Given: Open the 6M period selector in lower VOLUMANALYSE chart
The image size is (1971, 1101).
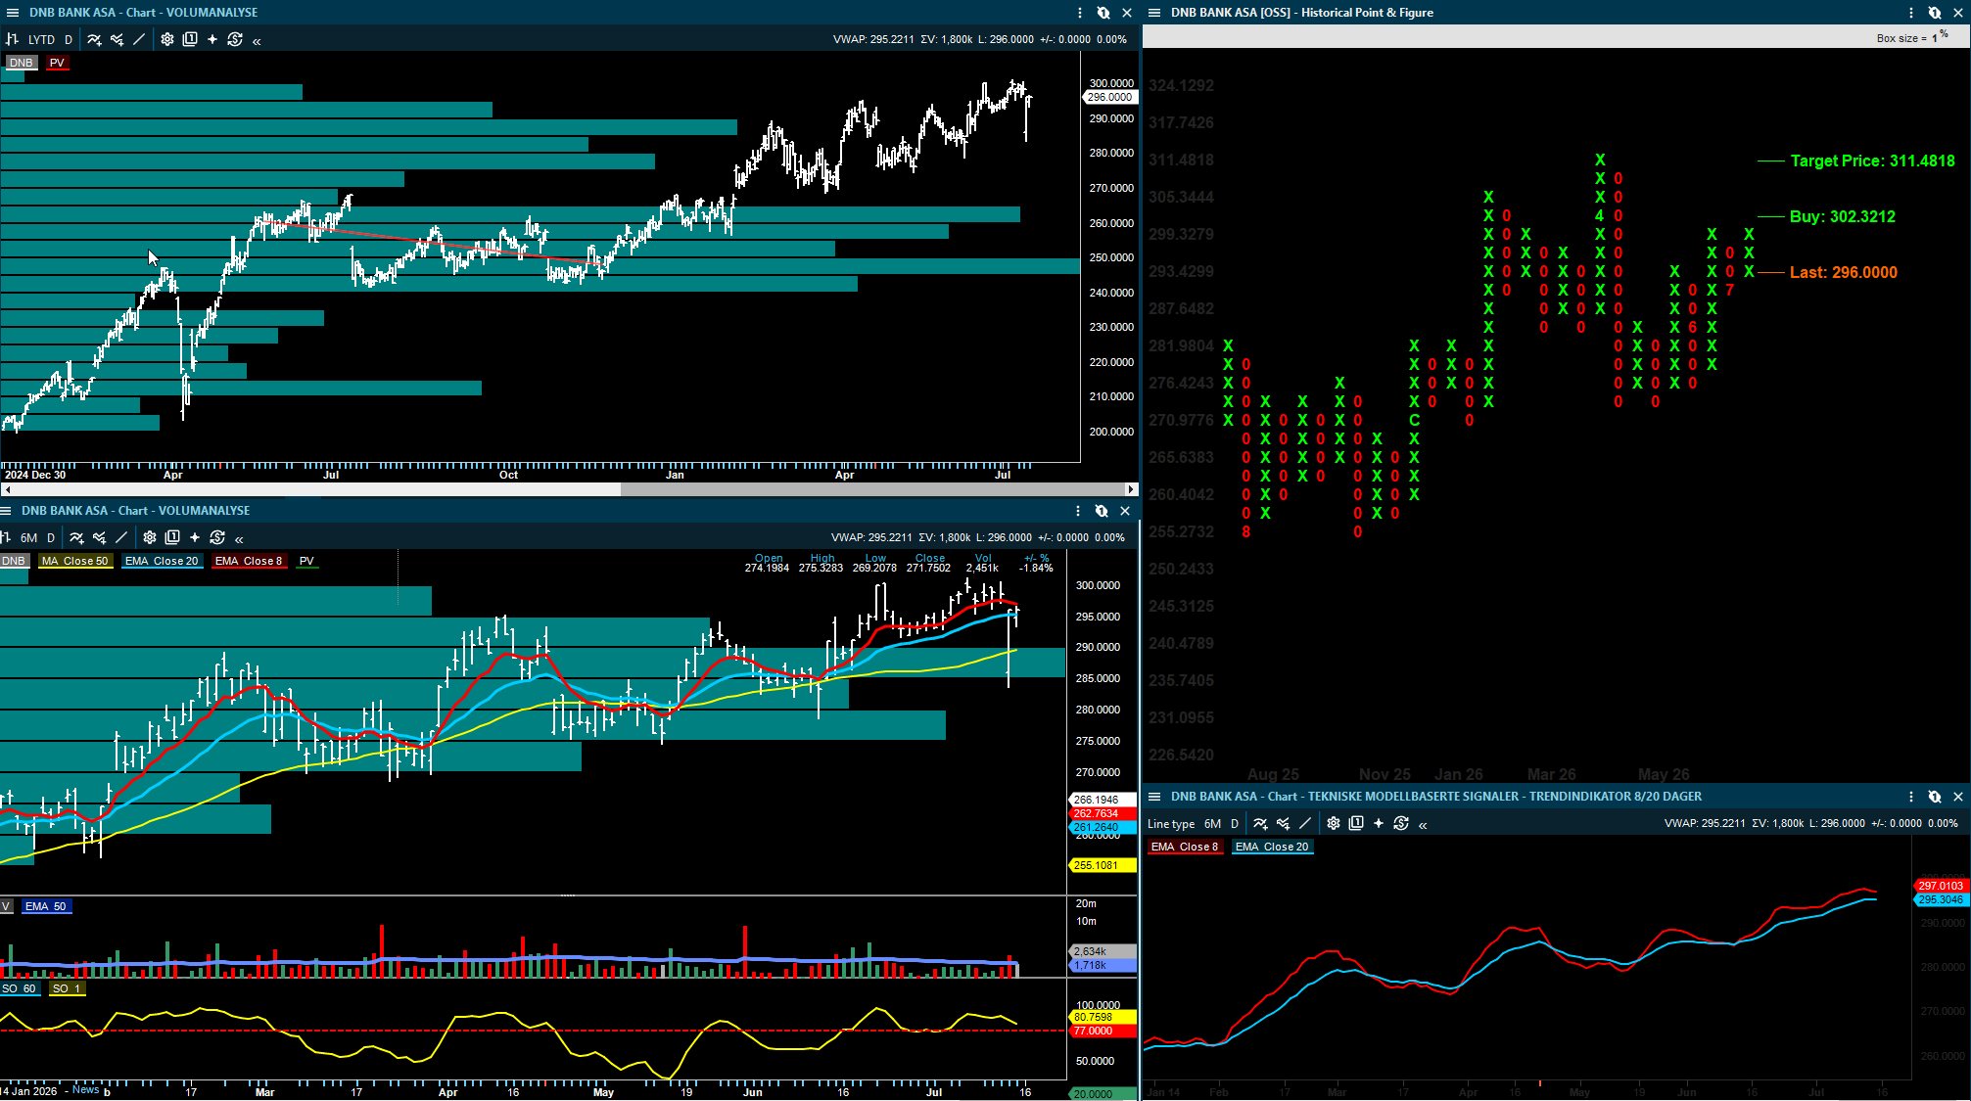Looking at the screenshot, I should click(29, 538).
